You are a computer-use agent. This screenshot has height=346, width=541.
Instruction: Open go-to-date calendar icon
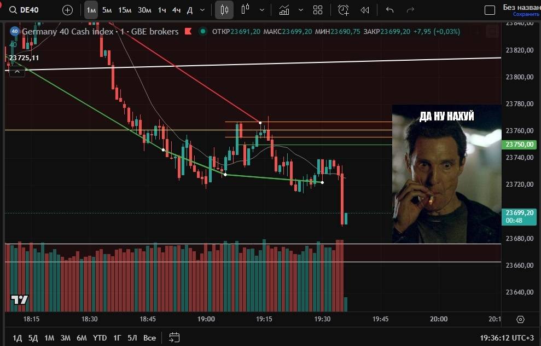174,337
